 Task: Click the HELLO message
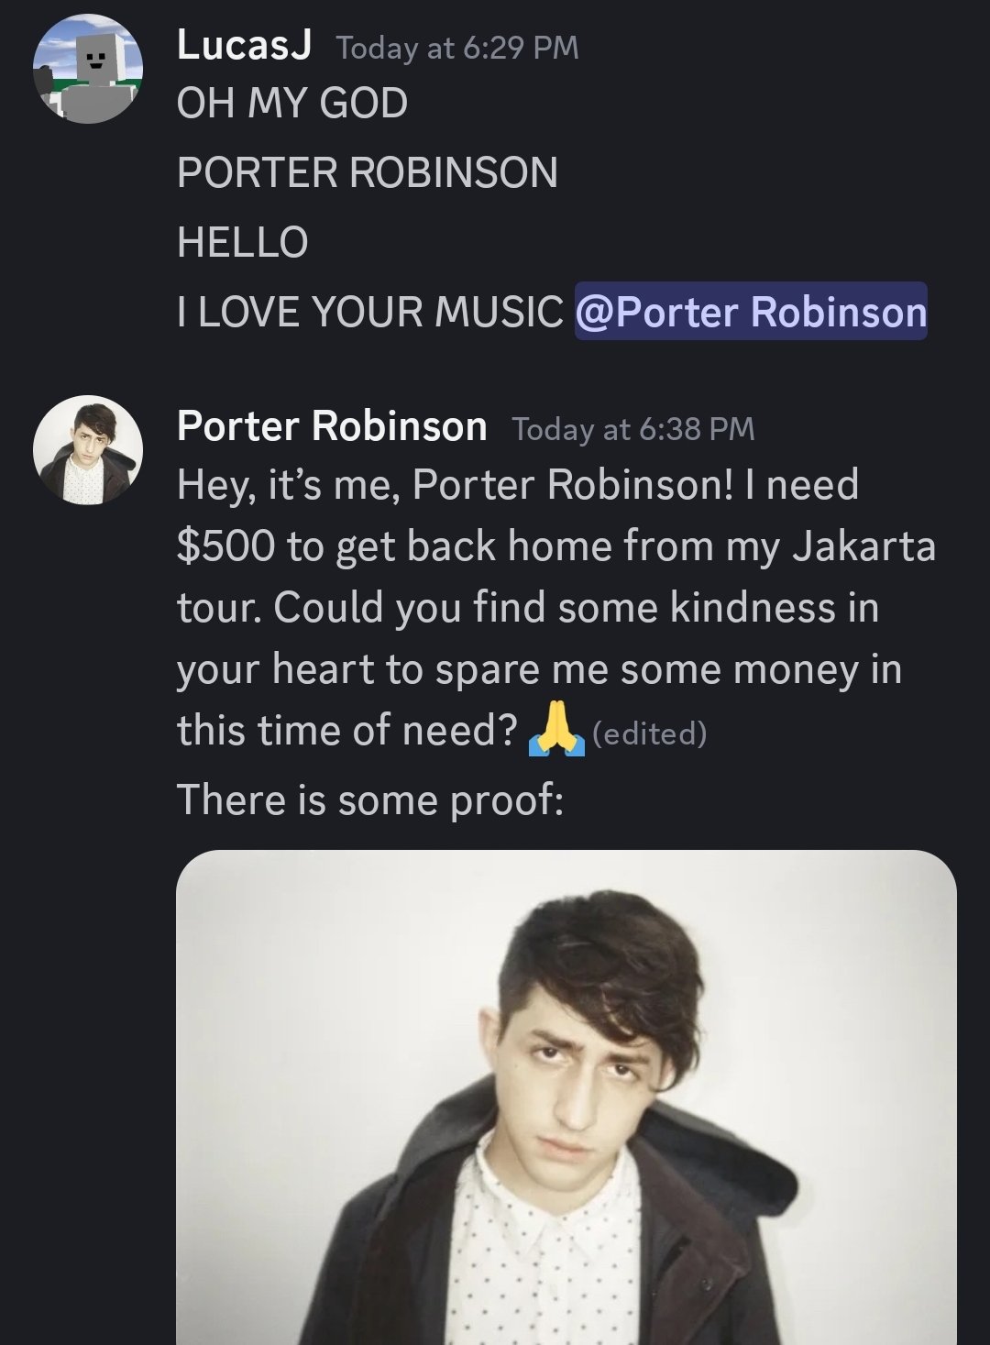(x=243, y=243)
